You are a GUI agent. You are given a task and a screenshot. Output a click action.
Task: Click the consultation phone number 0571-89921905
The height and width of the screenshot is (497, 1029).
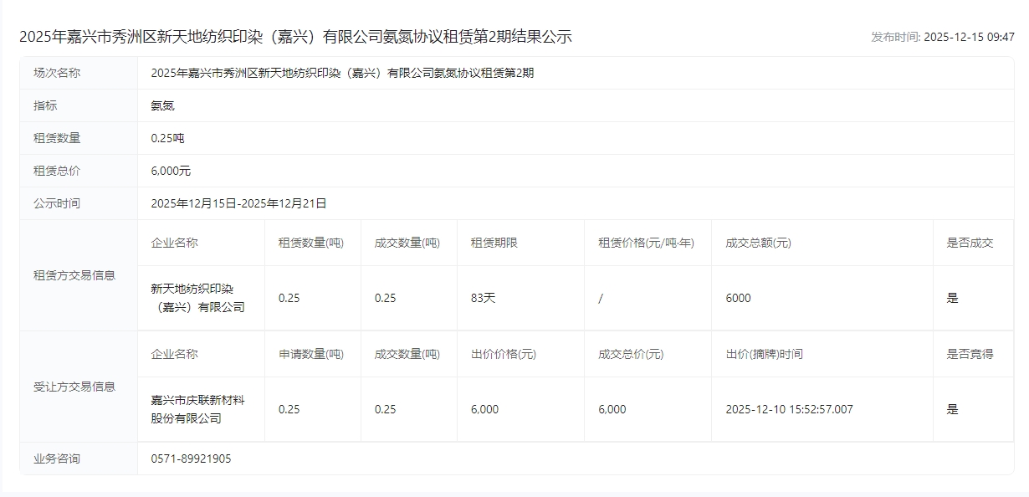pyautogui.click(x=191, y=459)
